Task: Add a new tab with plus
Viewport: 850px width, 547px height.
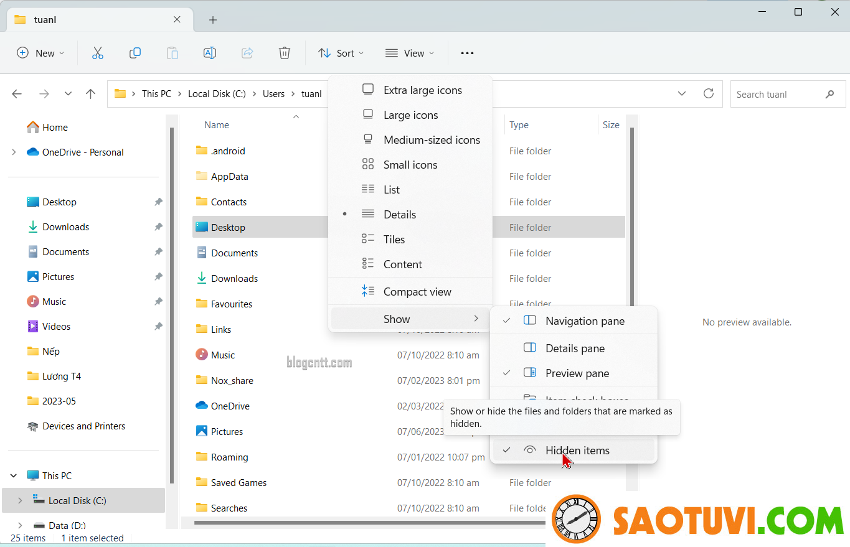Action: (x=213, y=20)
